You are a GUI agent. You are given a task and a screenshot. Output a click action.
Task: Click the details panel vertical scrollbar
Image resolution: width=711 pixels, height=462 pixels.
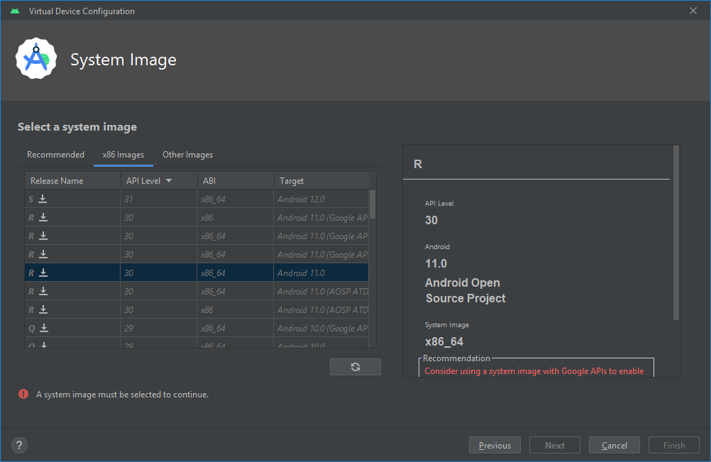coord(676,233)
